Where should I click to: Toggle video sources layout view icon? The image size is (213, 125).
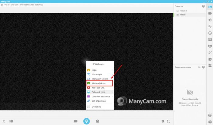pos(199,67)
